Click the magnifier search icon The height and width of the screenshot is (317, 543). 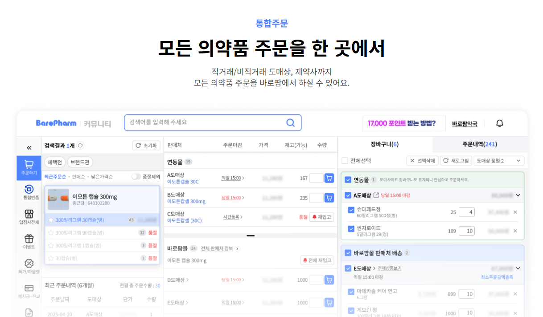[x=291, y=123]
